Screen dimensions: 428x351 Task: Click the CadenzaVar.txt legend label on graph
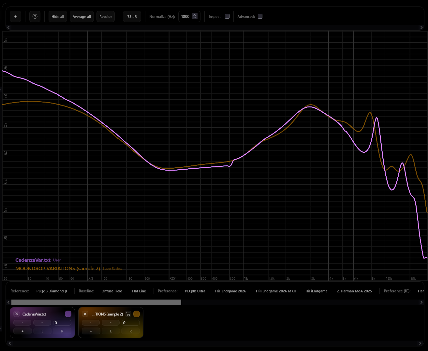(x=33, y=260)
